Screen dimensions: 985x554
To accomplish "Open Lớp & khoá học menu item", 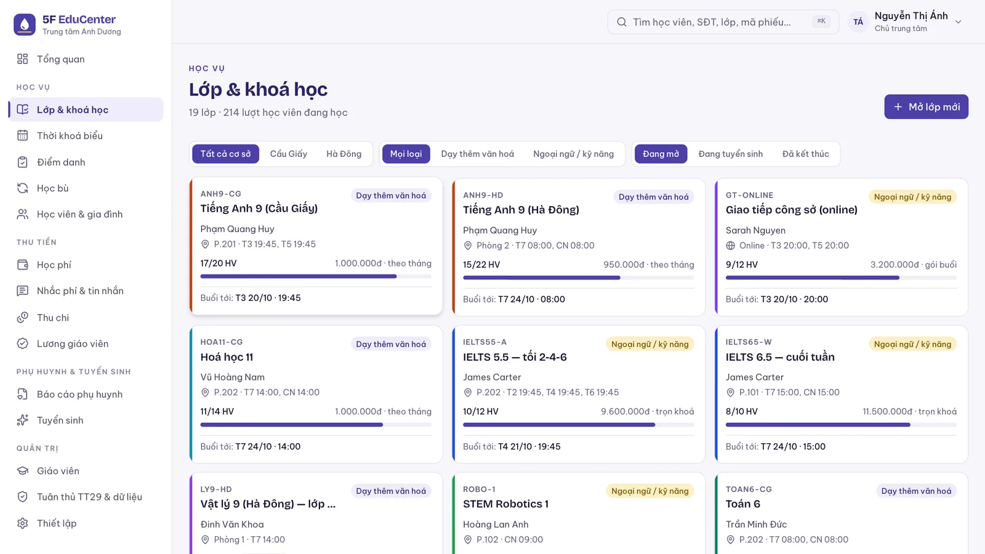I will (86, 110).
